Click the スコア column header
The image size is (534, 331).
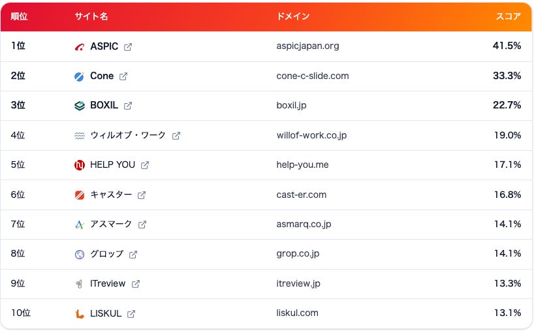(508, 16)
